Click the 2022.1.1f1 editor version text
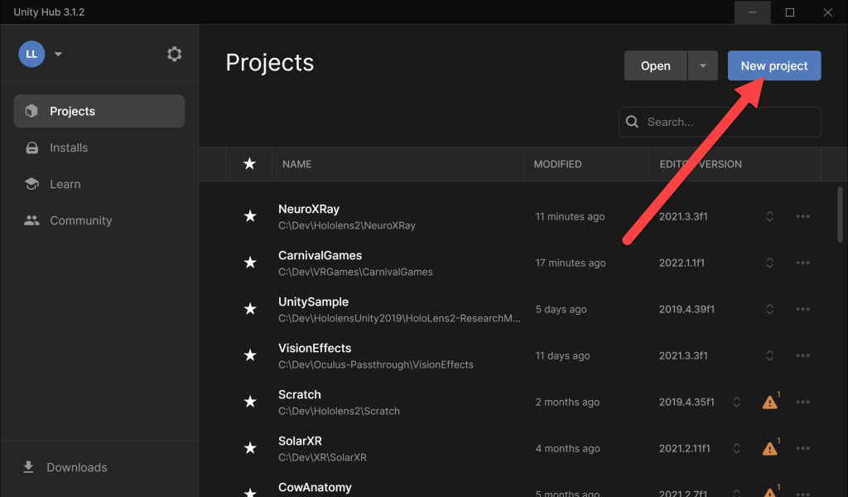This screenshot has height=497, width=848. pos(682,263)
